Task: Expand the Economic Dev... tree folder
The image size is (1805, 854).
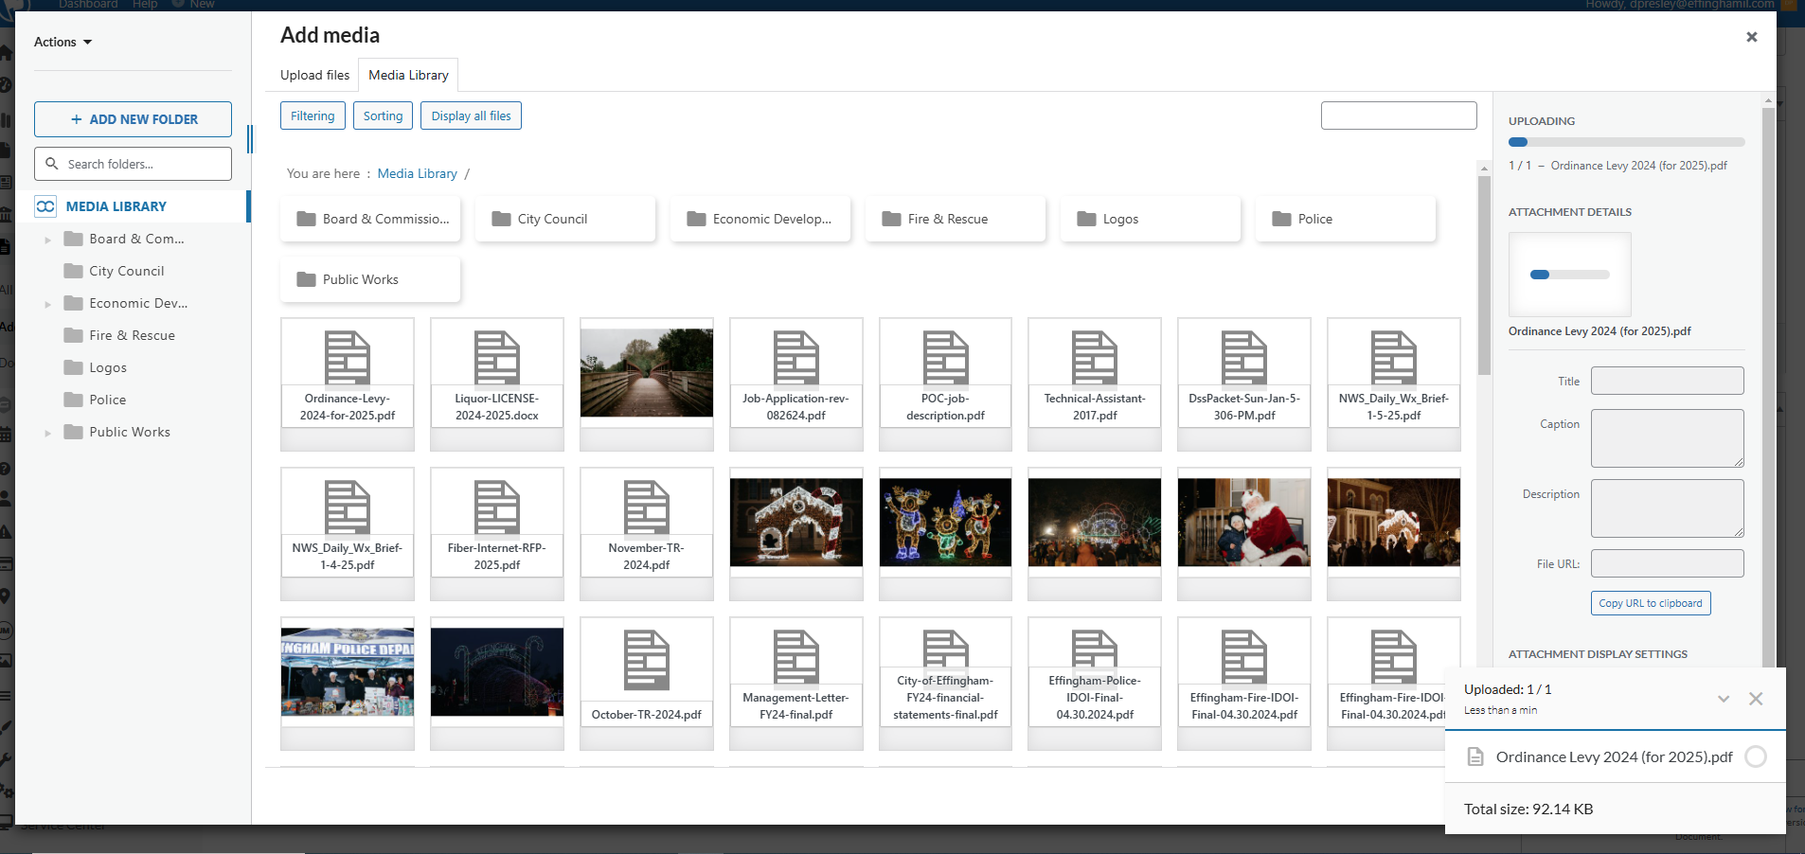Action: point(48,304)
